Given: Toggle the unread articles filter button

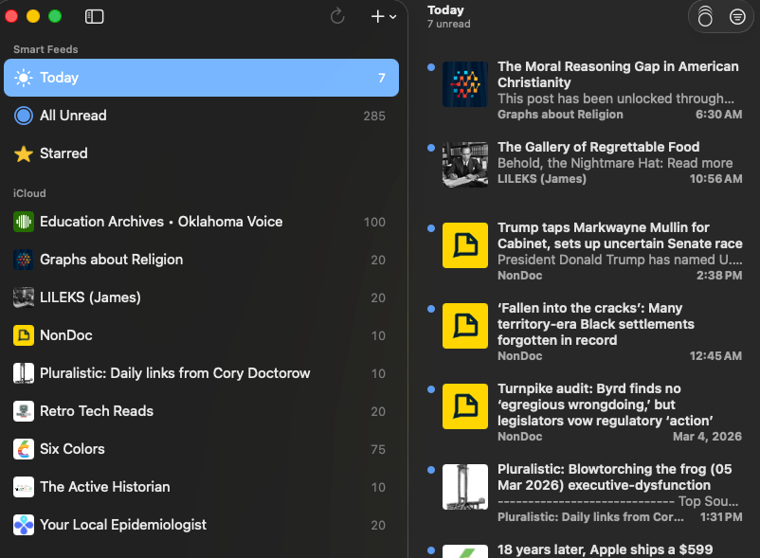Looking at the screenshot, I should click(x=737, y=16).
